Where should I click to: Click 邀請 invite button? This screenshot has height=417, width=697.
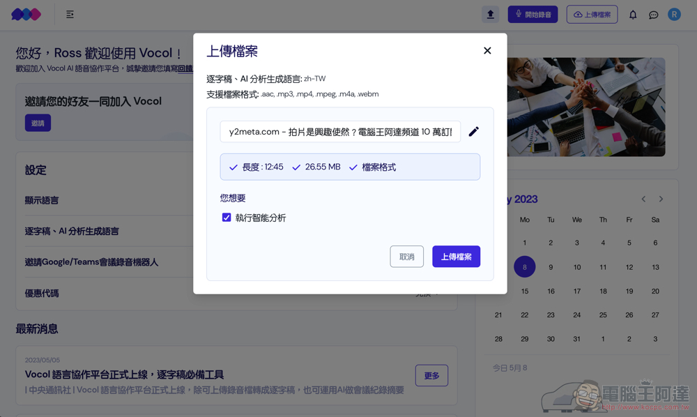pos(38,123)
